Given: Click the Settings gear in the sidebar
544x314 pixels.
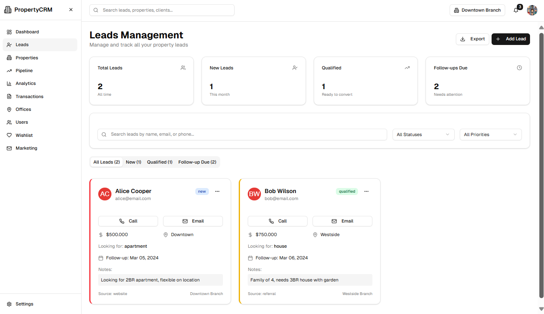Looking at the screenshot, I should coord(9,304).
